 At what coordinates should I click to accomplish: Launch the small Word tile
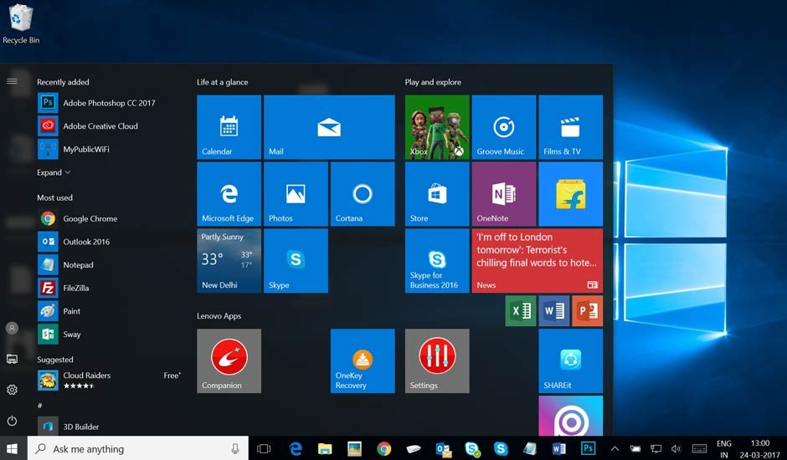coord(554,311)
